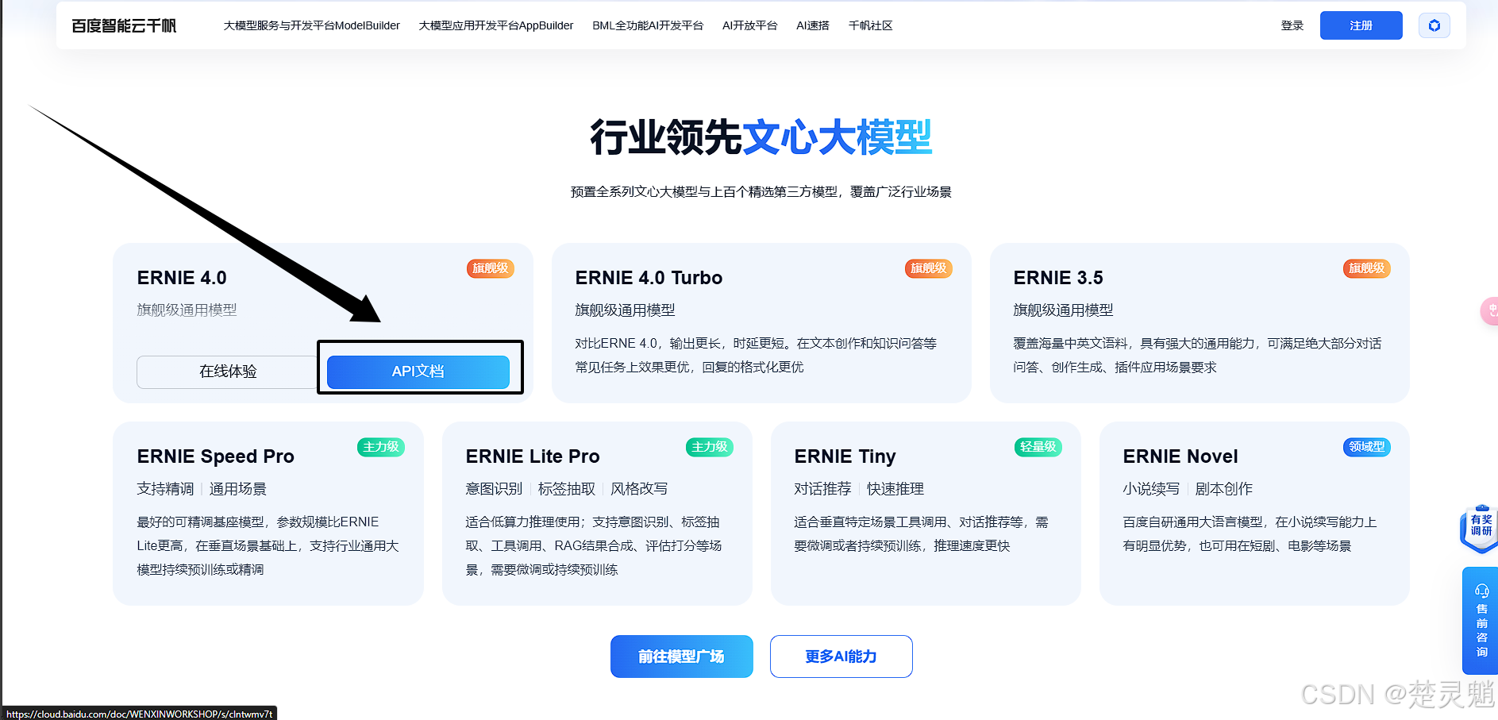Screen dimensions: 1498x720
Task: Click the 注册 button
Action: tap(1361, 25)
